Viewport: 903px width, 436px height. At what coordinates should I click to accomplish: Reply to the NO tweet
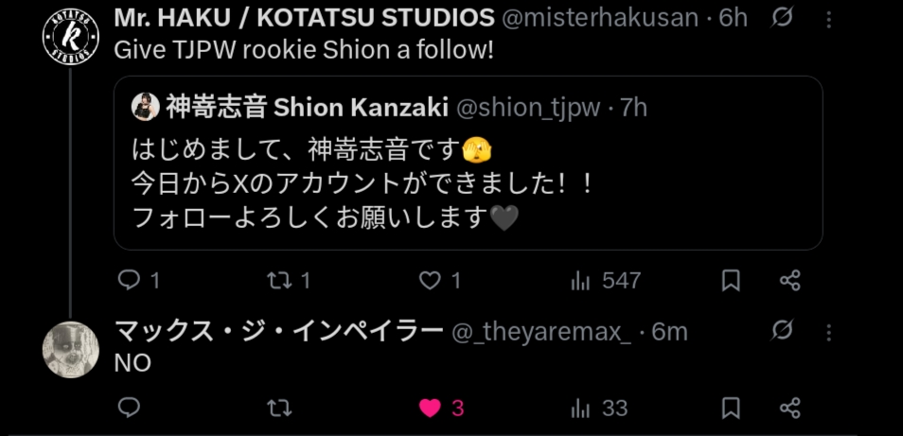pos(129,408)
